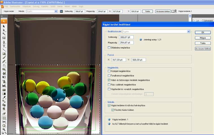This screenshot has width=214, height=135.
Task: Open Minták dropdown in control bar
Action: [56, 11]
